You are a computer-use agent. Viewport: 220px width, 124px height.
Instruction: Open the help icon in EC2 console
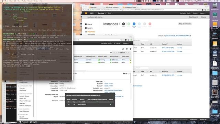pyautogui.click(x=131, y=49)
